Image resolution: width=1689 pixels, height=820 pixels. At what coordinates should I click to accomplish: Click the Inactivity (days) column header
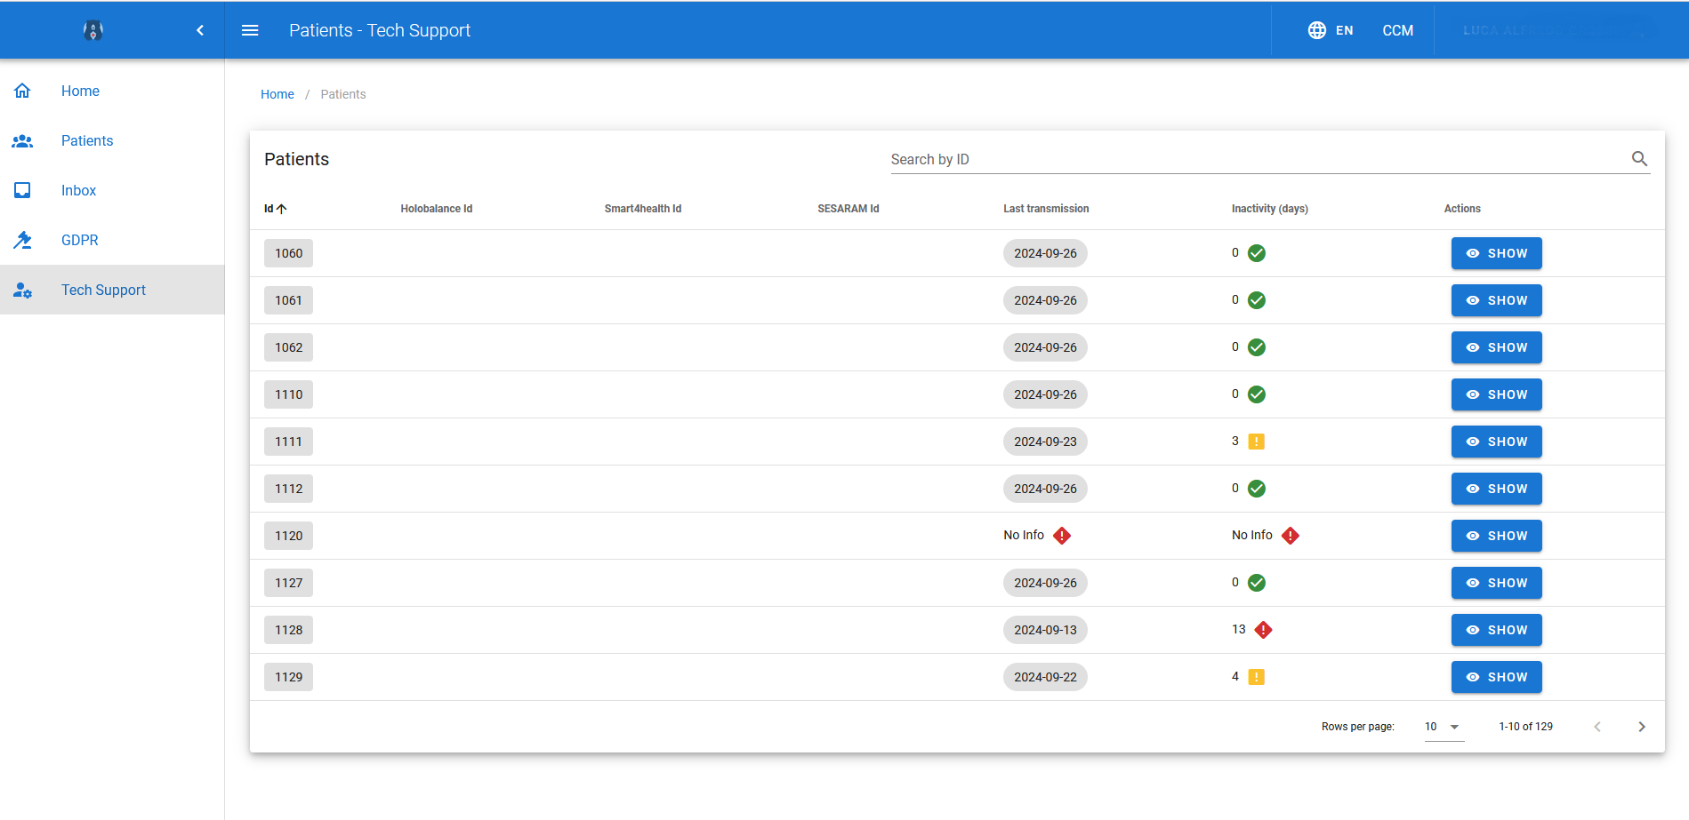click(1269, 209)
